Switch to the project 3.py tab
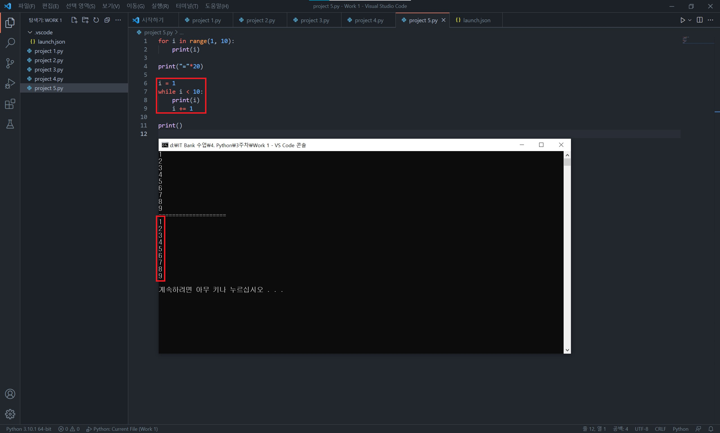720x433 pixels. tap(314, 21)
